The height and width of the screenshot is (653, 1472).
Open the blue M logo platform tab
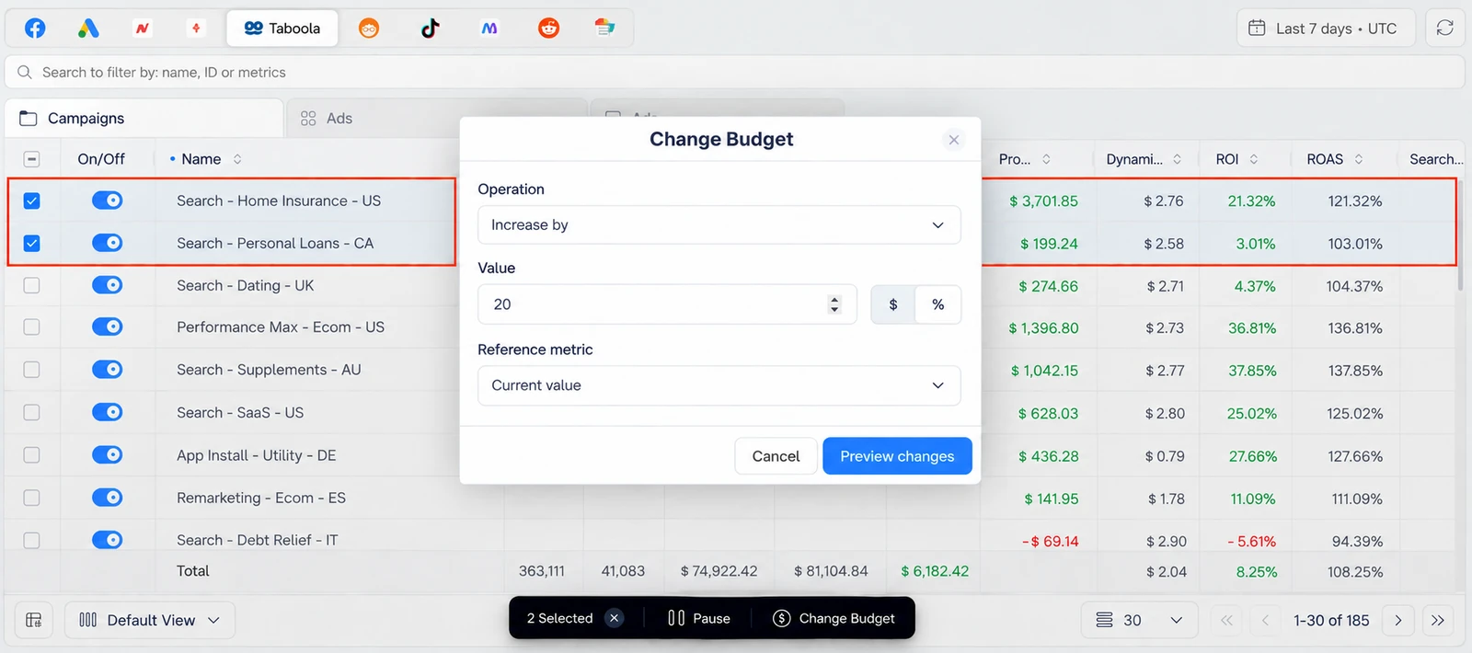pos(489,29)
